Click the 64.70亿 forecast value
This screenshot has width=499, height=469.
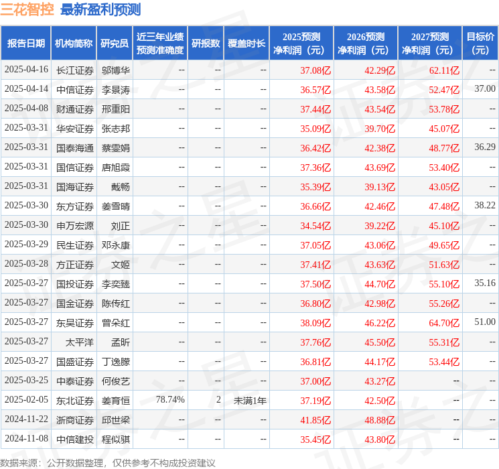pyautogui.click(x=444, y=323)
